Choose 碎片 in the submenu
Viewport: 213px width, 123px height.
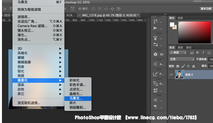(78, 103)
